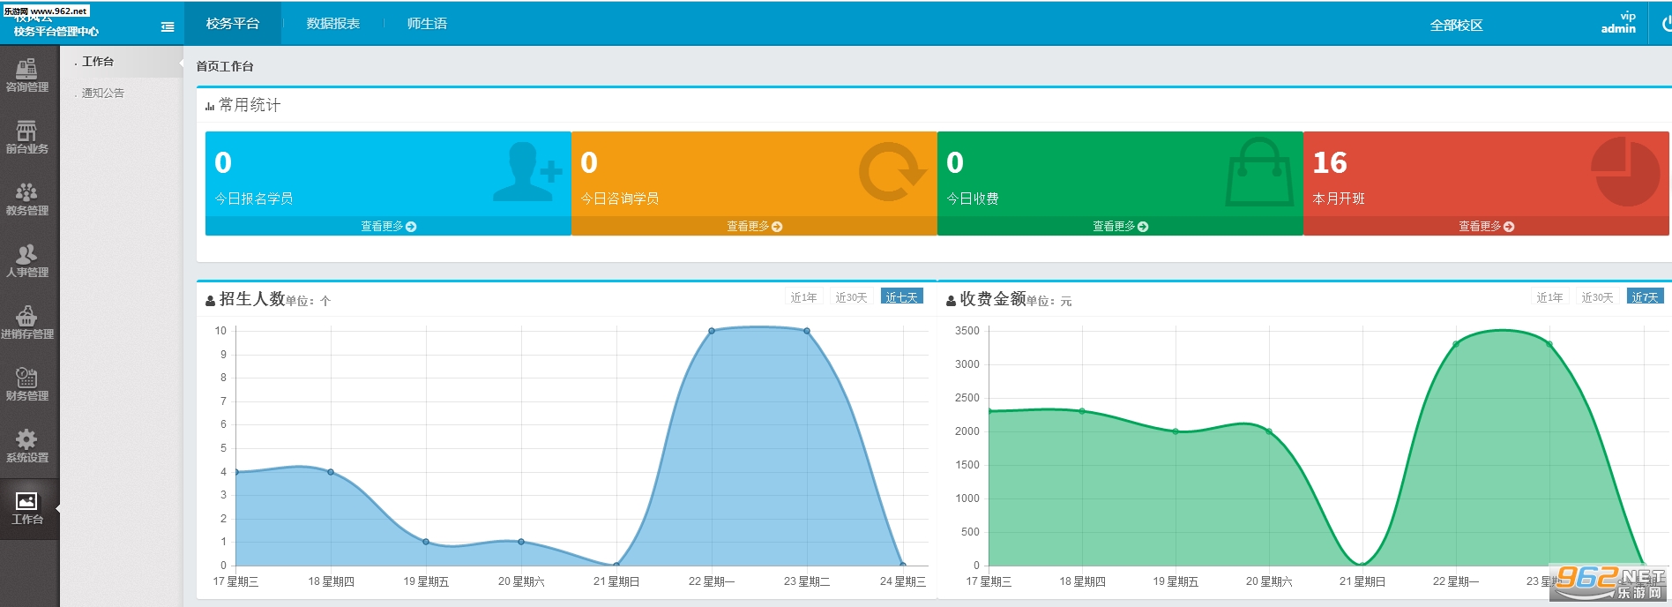Click refresh arrow icon on 今日咨询学员 card
Viewport: 1672px width, 607px height.
click(892, 172)
